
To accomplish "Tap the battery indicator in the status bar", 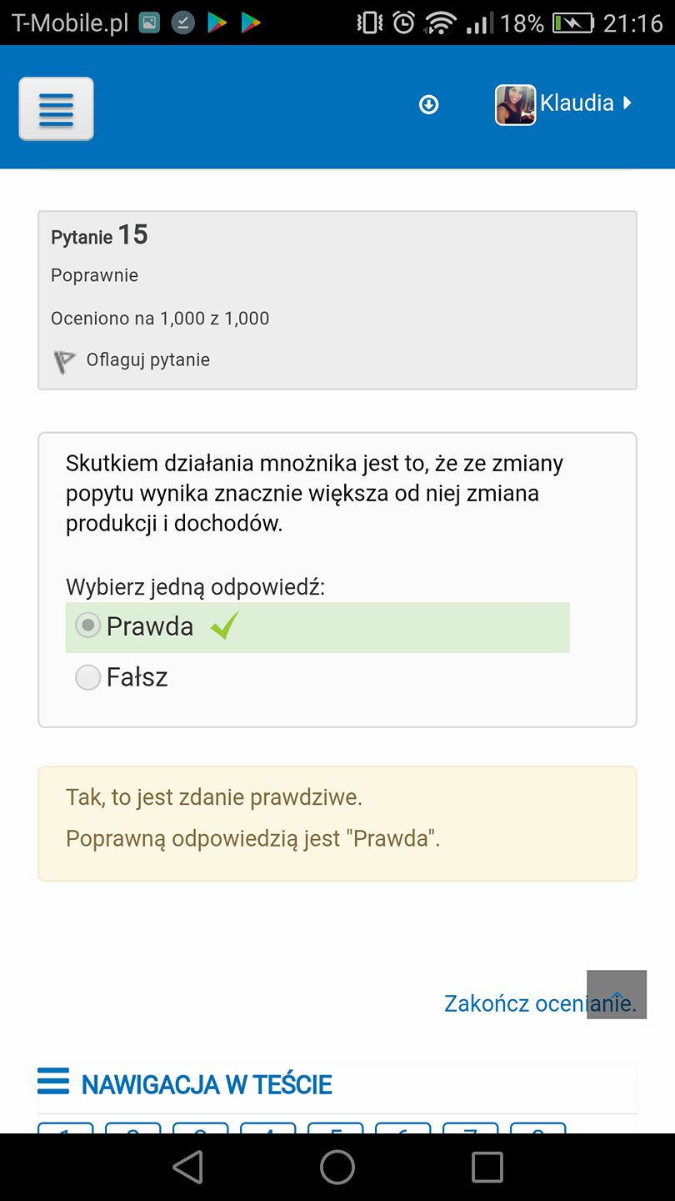I will pos(573,23).
